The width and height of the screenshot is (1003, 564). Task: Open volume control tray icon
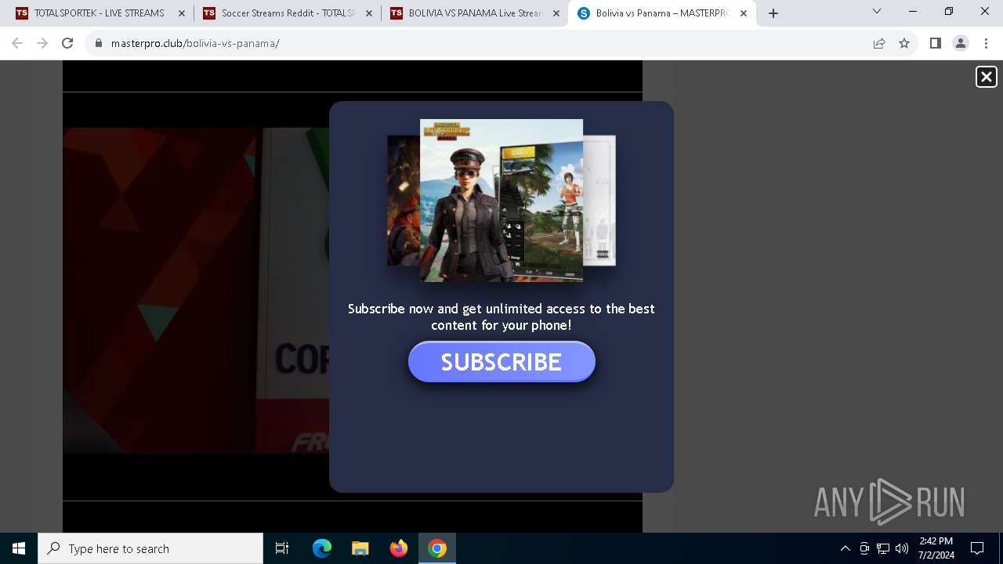tap(902, 548)
